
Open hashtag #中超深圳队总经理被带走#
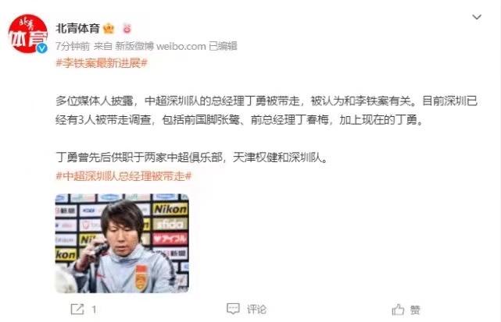[123, 175]
